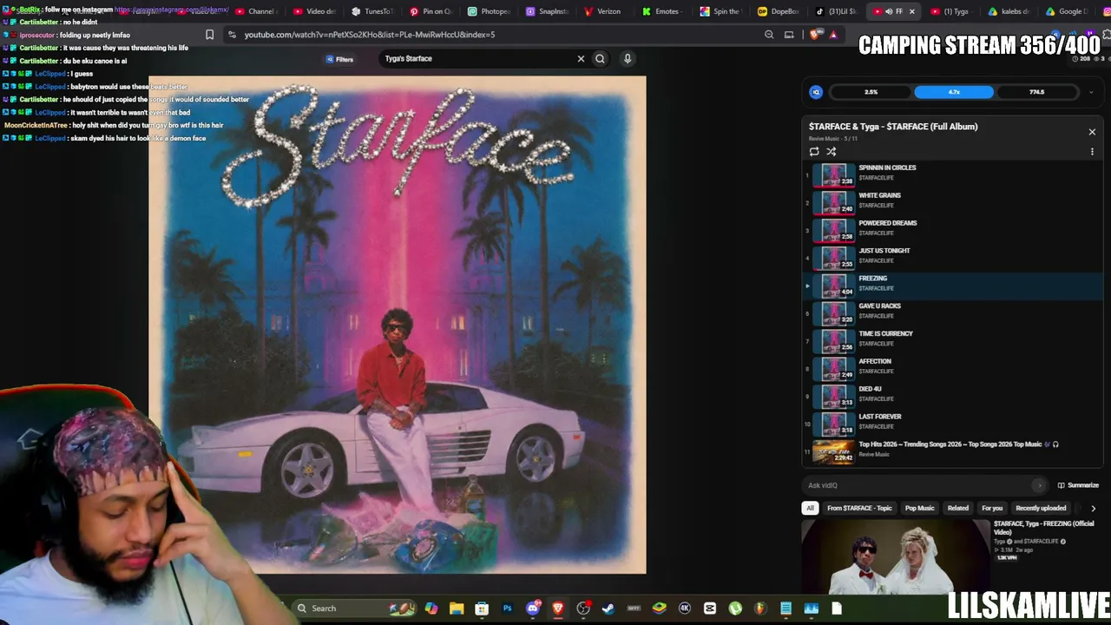The height and width of the screenshot is (625, 1111).
Task: Open Copilot from the taskbar
Action: 431,609
